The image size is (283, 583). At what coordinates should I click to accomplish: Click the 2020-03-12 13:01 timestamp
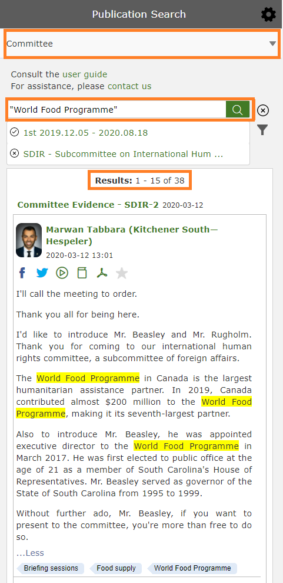(x=79, y=256)
